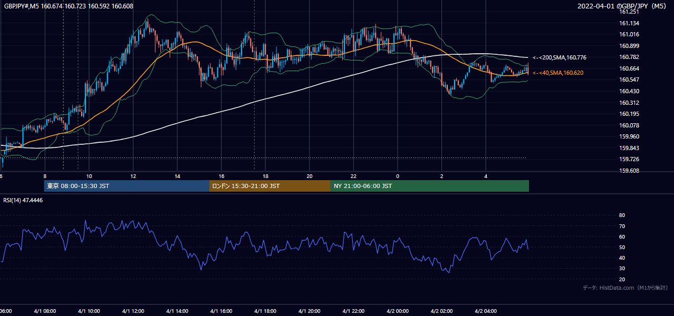Click the '4/1 20:00' date axis label
Image resolution: width=674 pixels, height=316 pixels.
[309, 311]
